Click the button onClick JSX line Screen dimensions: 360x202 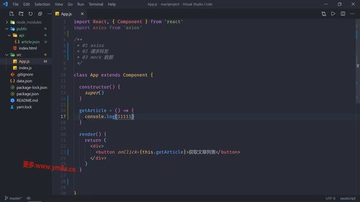click(168, 152)
